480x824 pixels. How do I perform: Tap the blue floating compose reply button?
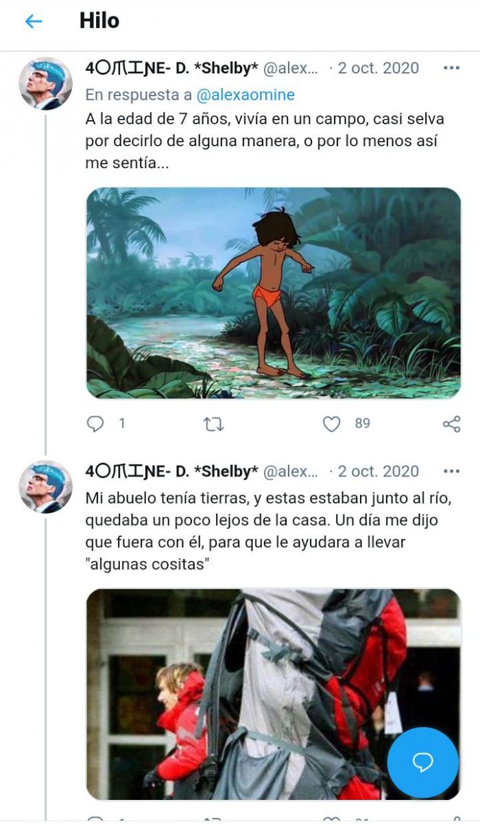pyautogui.click(x=422, y=762)
